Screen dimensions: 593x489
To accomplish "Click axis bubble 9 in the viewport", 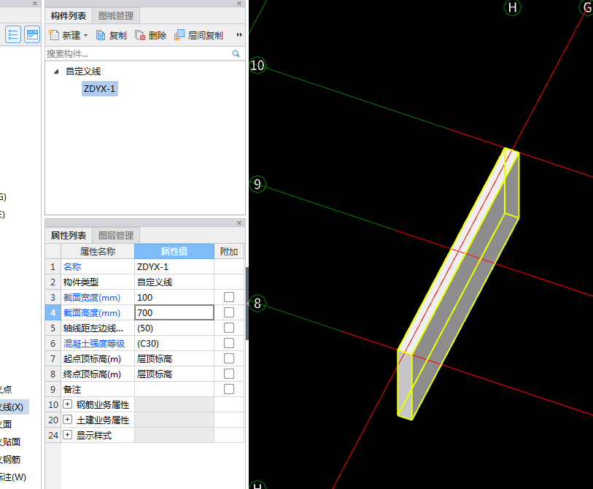I will click(257, 185).
